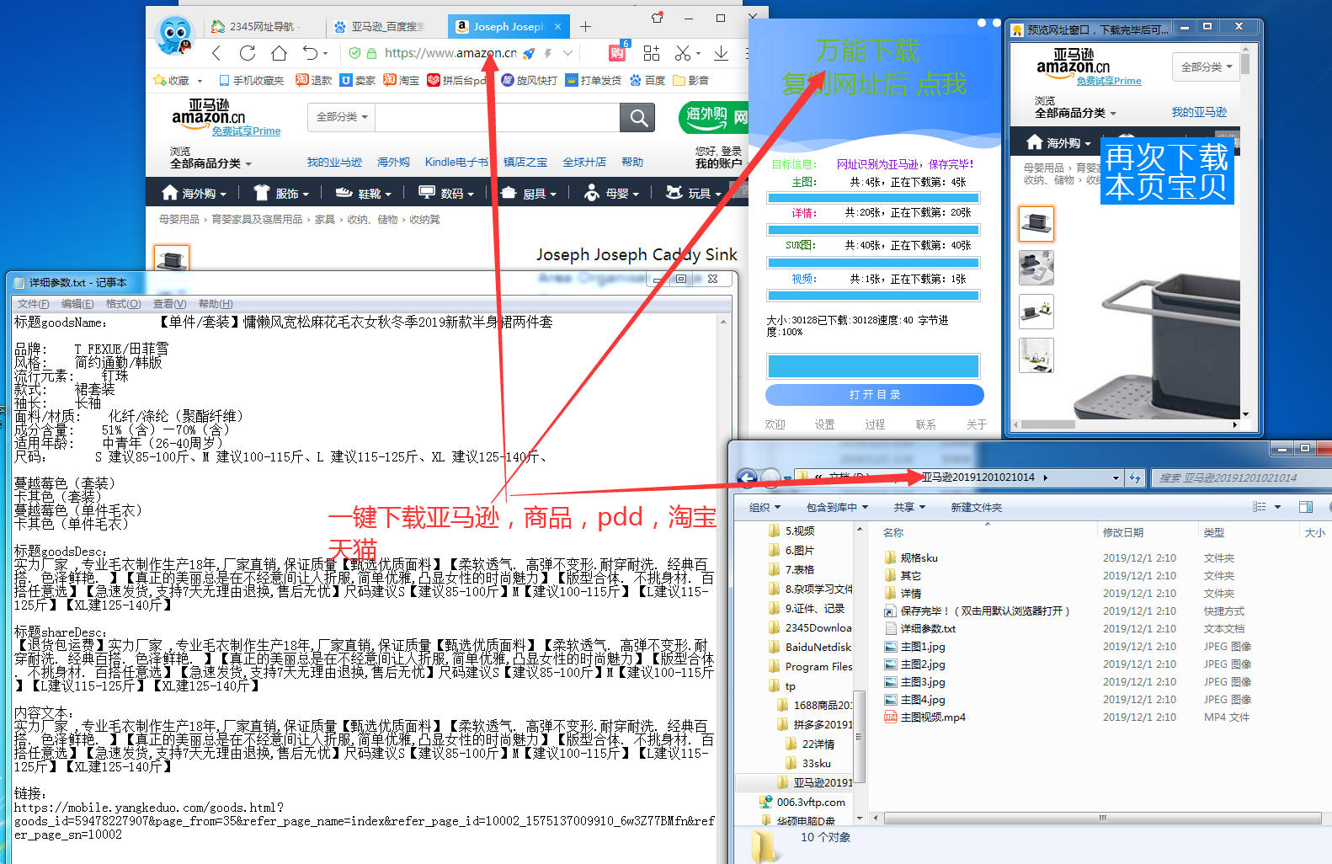The height and width of the screenshot is (864, 1332).
Task: Open Notepad 帮助(H) menu
Action: (216, 304)
